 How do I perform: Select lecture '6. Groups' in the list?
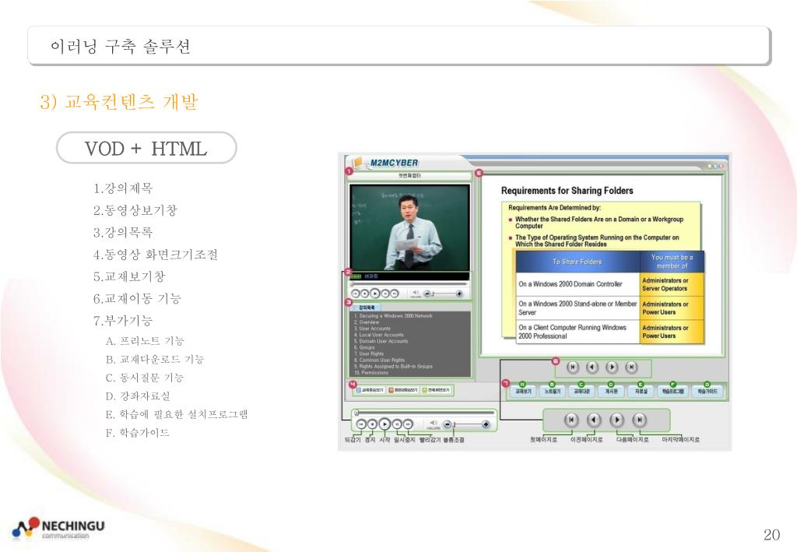(x=364, y=348)
